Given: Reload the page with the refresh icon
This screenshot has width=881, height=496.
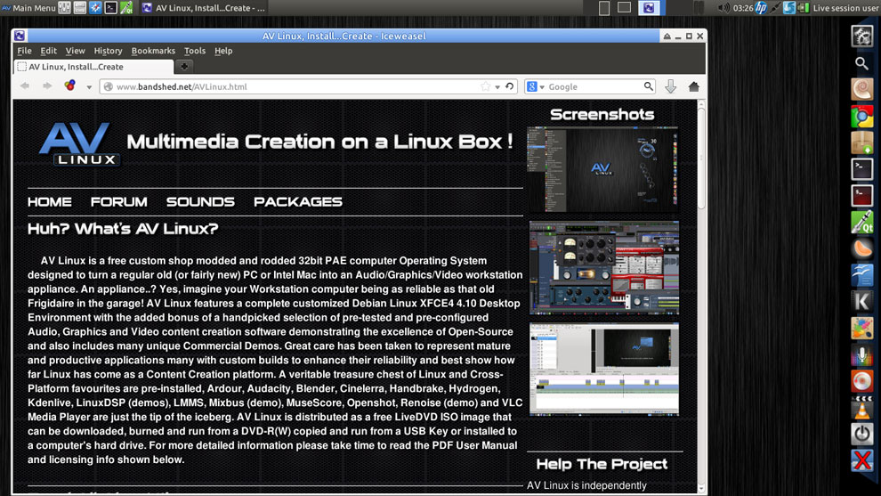Looking at the screenshot, I should click(x=509, y=86).
